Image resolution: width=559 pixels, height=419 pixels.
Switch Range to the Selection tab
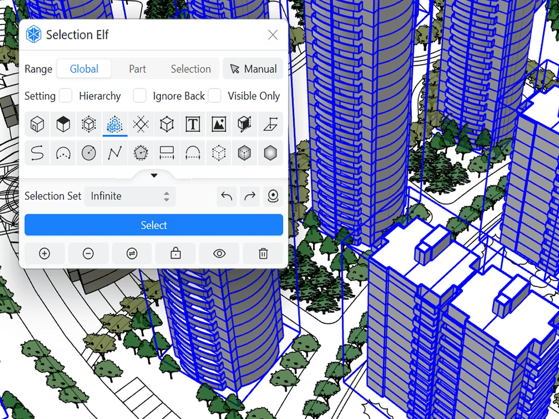191,69
